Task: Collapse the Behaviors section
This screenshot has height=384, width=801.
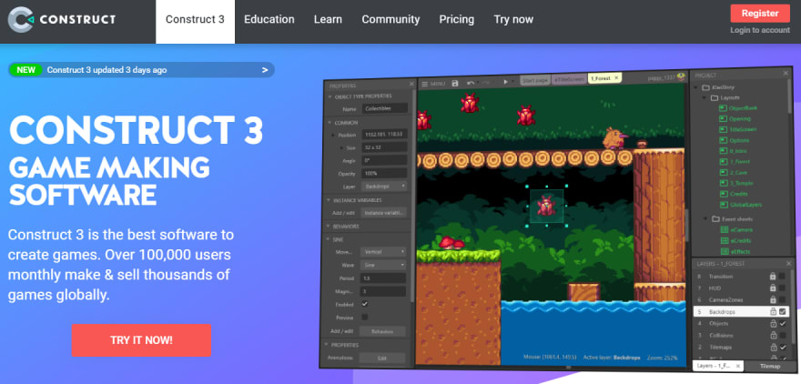Action: [x=328, y=227]
